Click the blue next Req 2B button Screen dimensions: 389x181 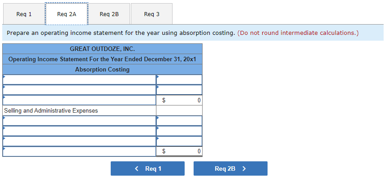pos(230,168)
